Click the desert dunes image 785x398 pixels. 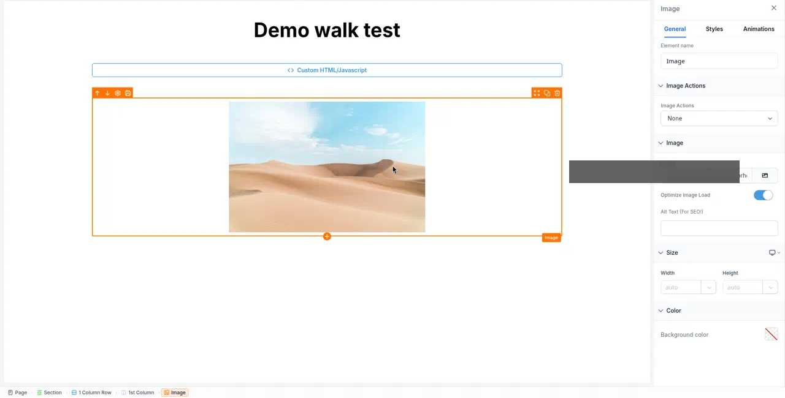coord(327,167)
